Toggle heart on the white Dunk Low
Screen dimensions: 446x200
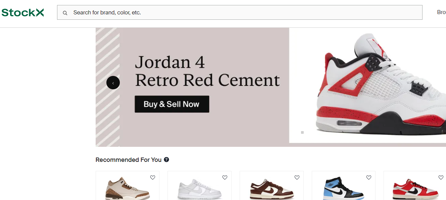tap(225, 178)
